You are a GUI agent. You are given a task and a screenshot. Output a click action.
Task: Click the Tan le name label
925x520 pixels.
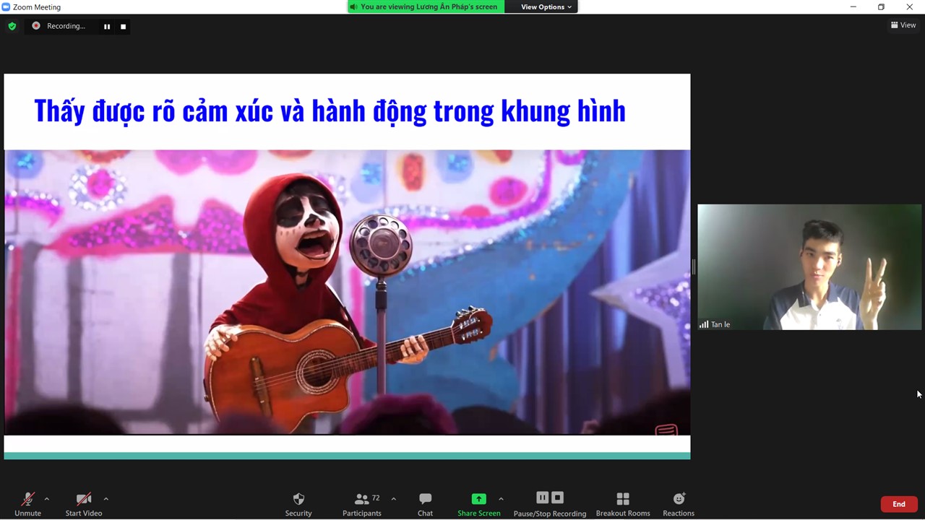point(720,325)
